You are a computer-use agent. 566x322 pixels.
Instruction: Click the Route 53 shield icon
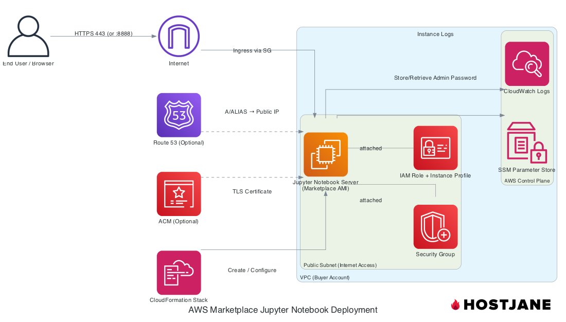pos(179,115)
